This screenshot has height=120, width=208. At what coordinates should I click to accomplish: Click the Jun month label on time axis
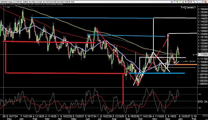87,119
